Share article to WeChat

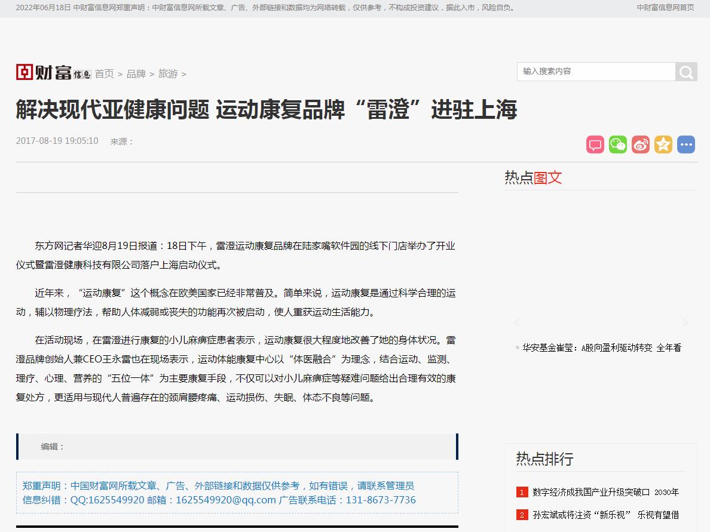(x=617, y=144)
